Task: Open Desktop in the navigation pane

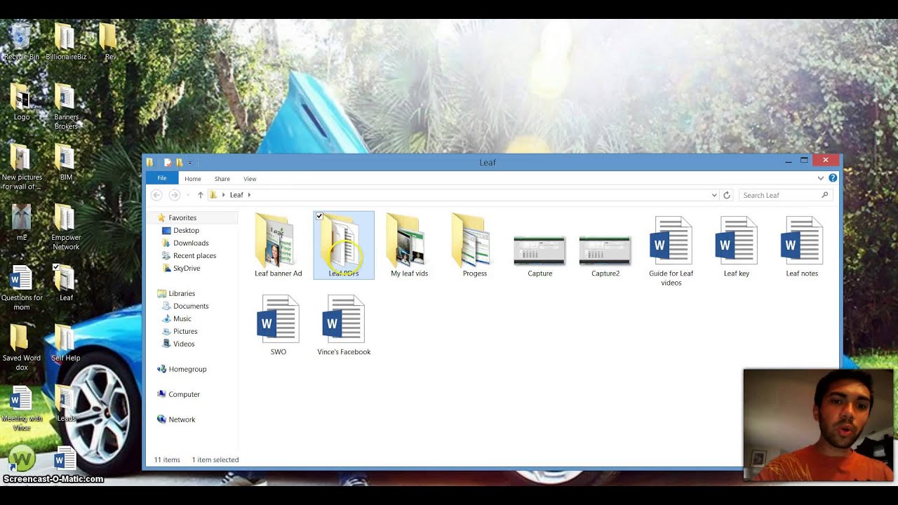Action: tap(186, 231)
